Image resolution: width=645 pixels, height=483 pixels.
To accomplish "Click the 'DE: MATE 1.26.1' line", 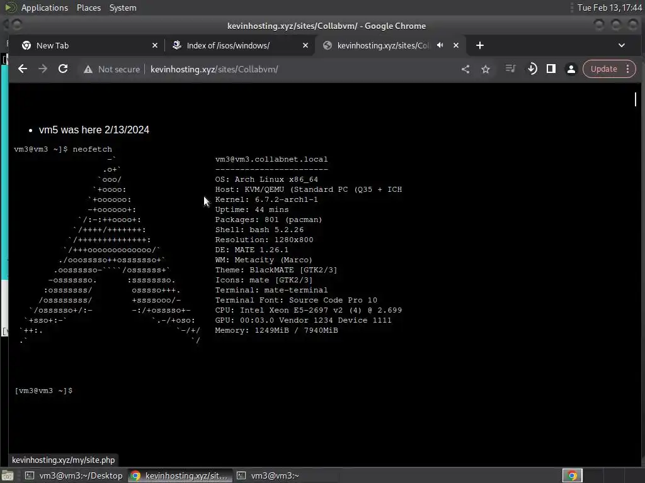I will (x=252, y=250).
